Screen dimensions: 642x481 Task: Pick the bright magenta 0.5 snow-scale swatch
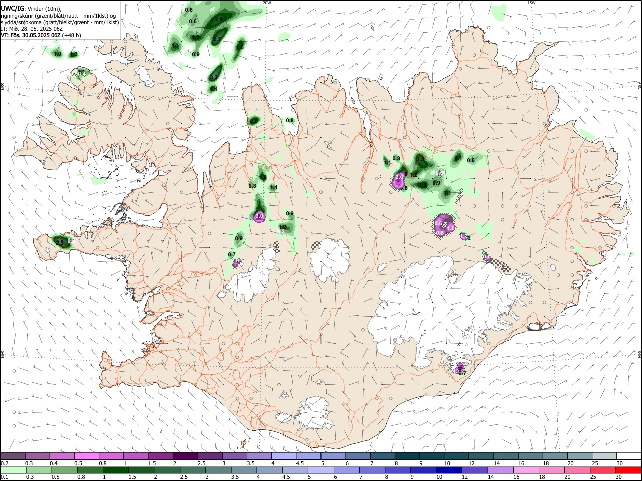pyautogui.click(x=86, y=456)
